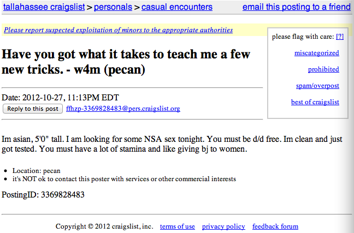The width and height of the screenshot is (354, 233).
Task: Open the casual encounters category link
Action: click(x=177, y=7)
